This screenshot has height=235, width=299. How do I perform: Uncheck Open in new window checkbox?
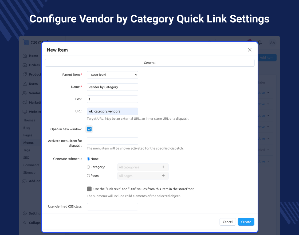89,129
